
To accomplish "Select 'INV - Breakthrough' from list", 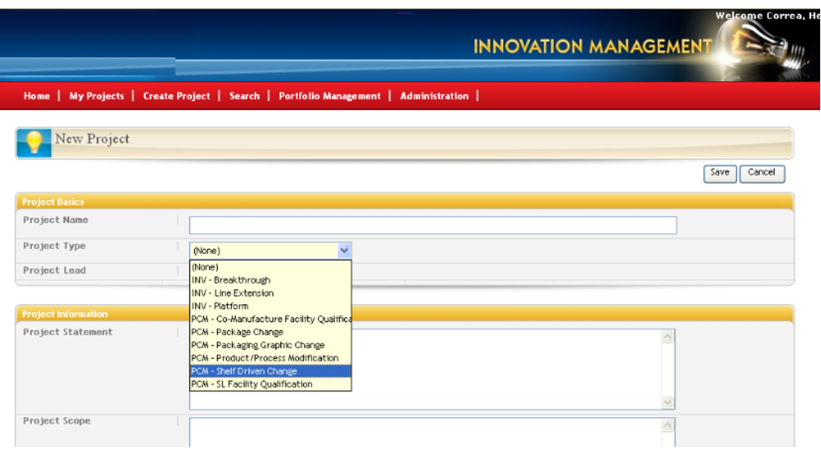I will pos(231,280).
